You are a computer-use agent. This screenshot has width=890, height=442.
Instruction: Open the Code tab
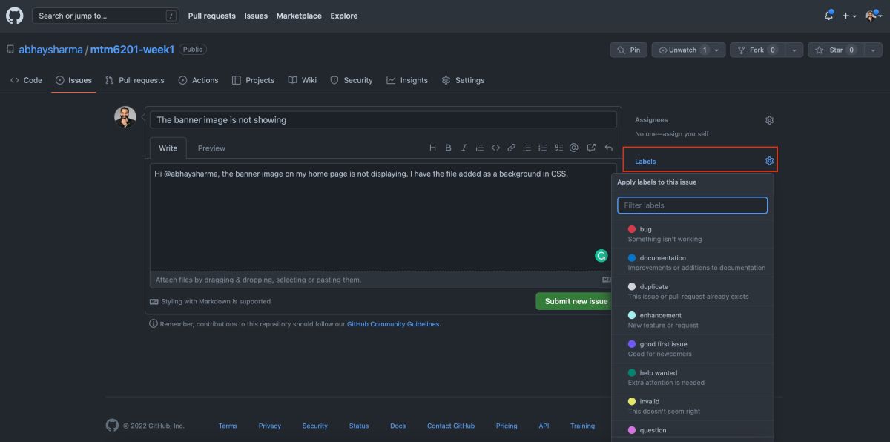pos(26,80)
